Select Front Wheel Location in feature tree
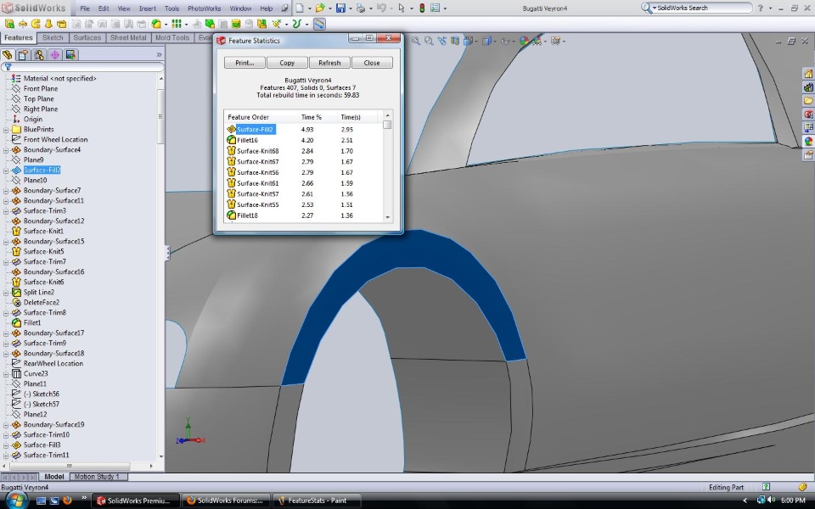The image size is (815, 509). click(x=56, y=140)
